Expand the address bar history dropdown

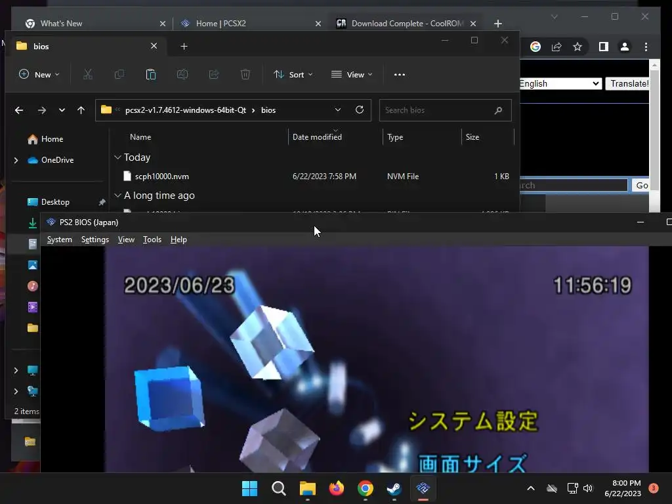click(338, 110)
